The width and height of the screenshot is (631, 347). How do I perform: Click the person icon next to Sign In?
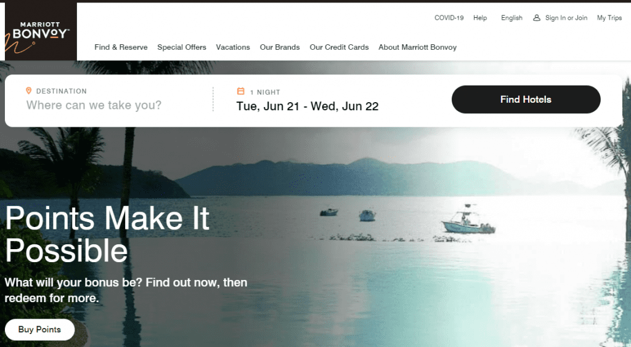pos(537,18)
